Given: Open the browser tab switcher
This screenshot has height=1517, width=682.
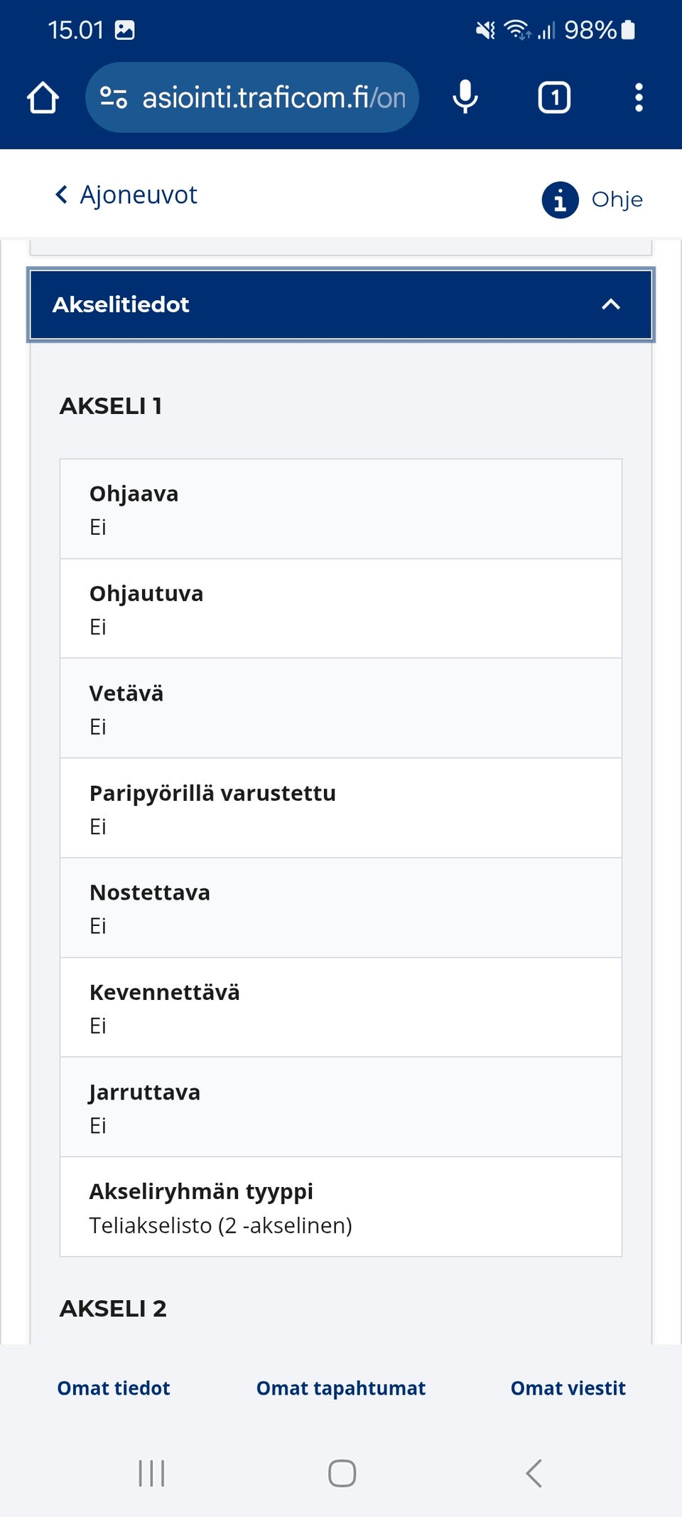Looking at the screenshot, I should pos(554,97).
